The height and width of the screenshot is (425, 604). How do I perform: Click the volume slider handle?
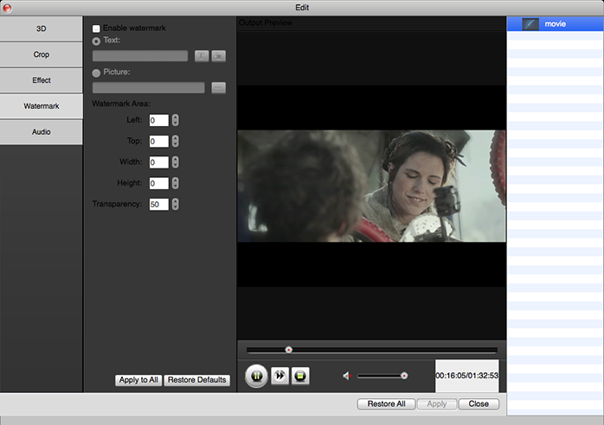(404, 376)
